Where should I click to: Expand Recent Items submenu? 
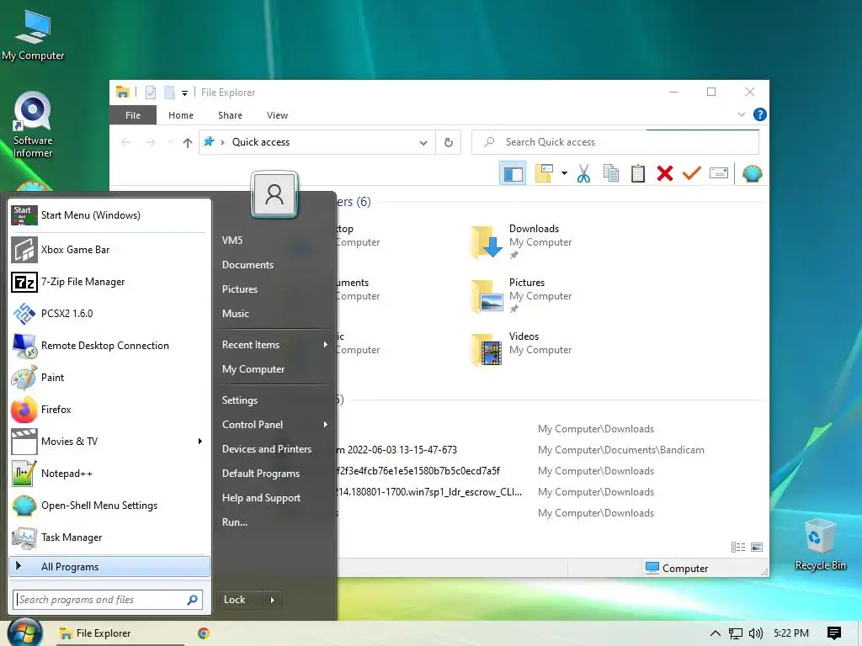(275, 345)
